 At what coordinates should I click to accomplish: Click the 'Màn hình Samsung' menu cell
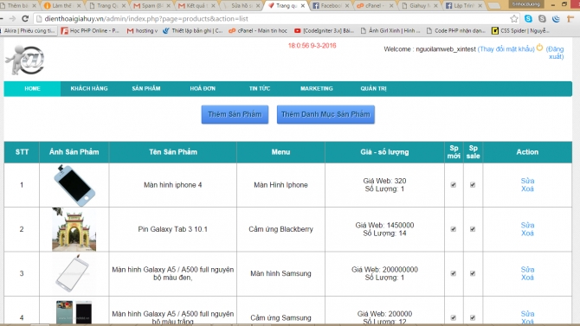pos(280,273)
